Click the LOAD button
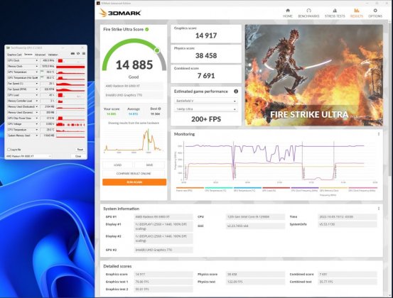393x298 pixels. tap(117, 165)
